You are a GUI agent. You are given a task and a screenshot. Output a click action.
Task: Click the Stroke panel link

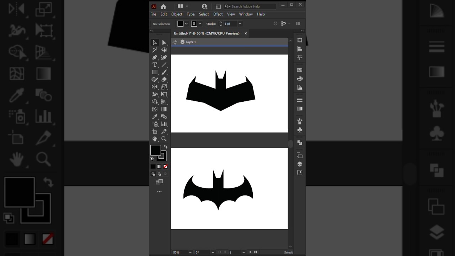point(211,24)
